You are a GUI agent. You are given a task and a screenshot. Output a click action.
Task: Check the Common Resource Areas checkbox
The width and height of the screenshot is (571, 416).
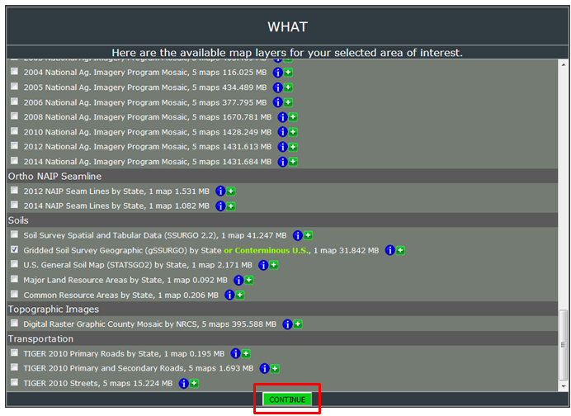pos(14,294)
